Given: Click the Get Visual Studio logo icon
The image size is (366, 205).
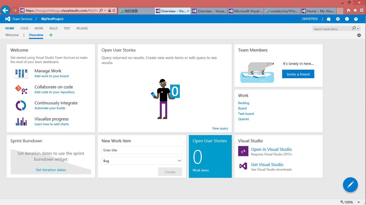Looking at the screenshot, I should (243, 166).
